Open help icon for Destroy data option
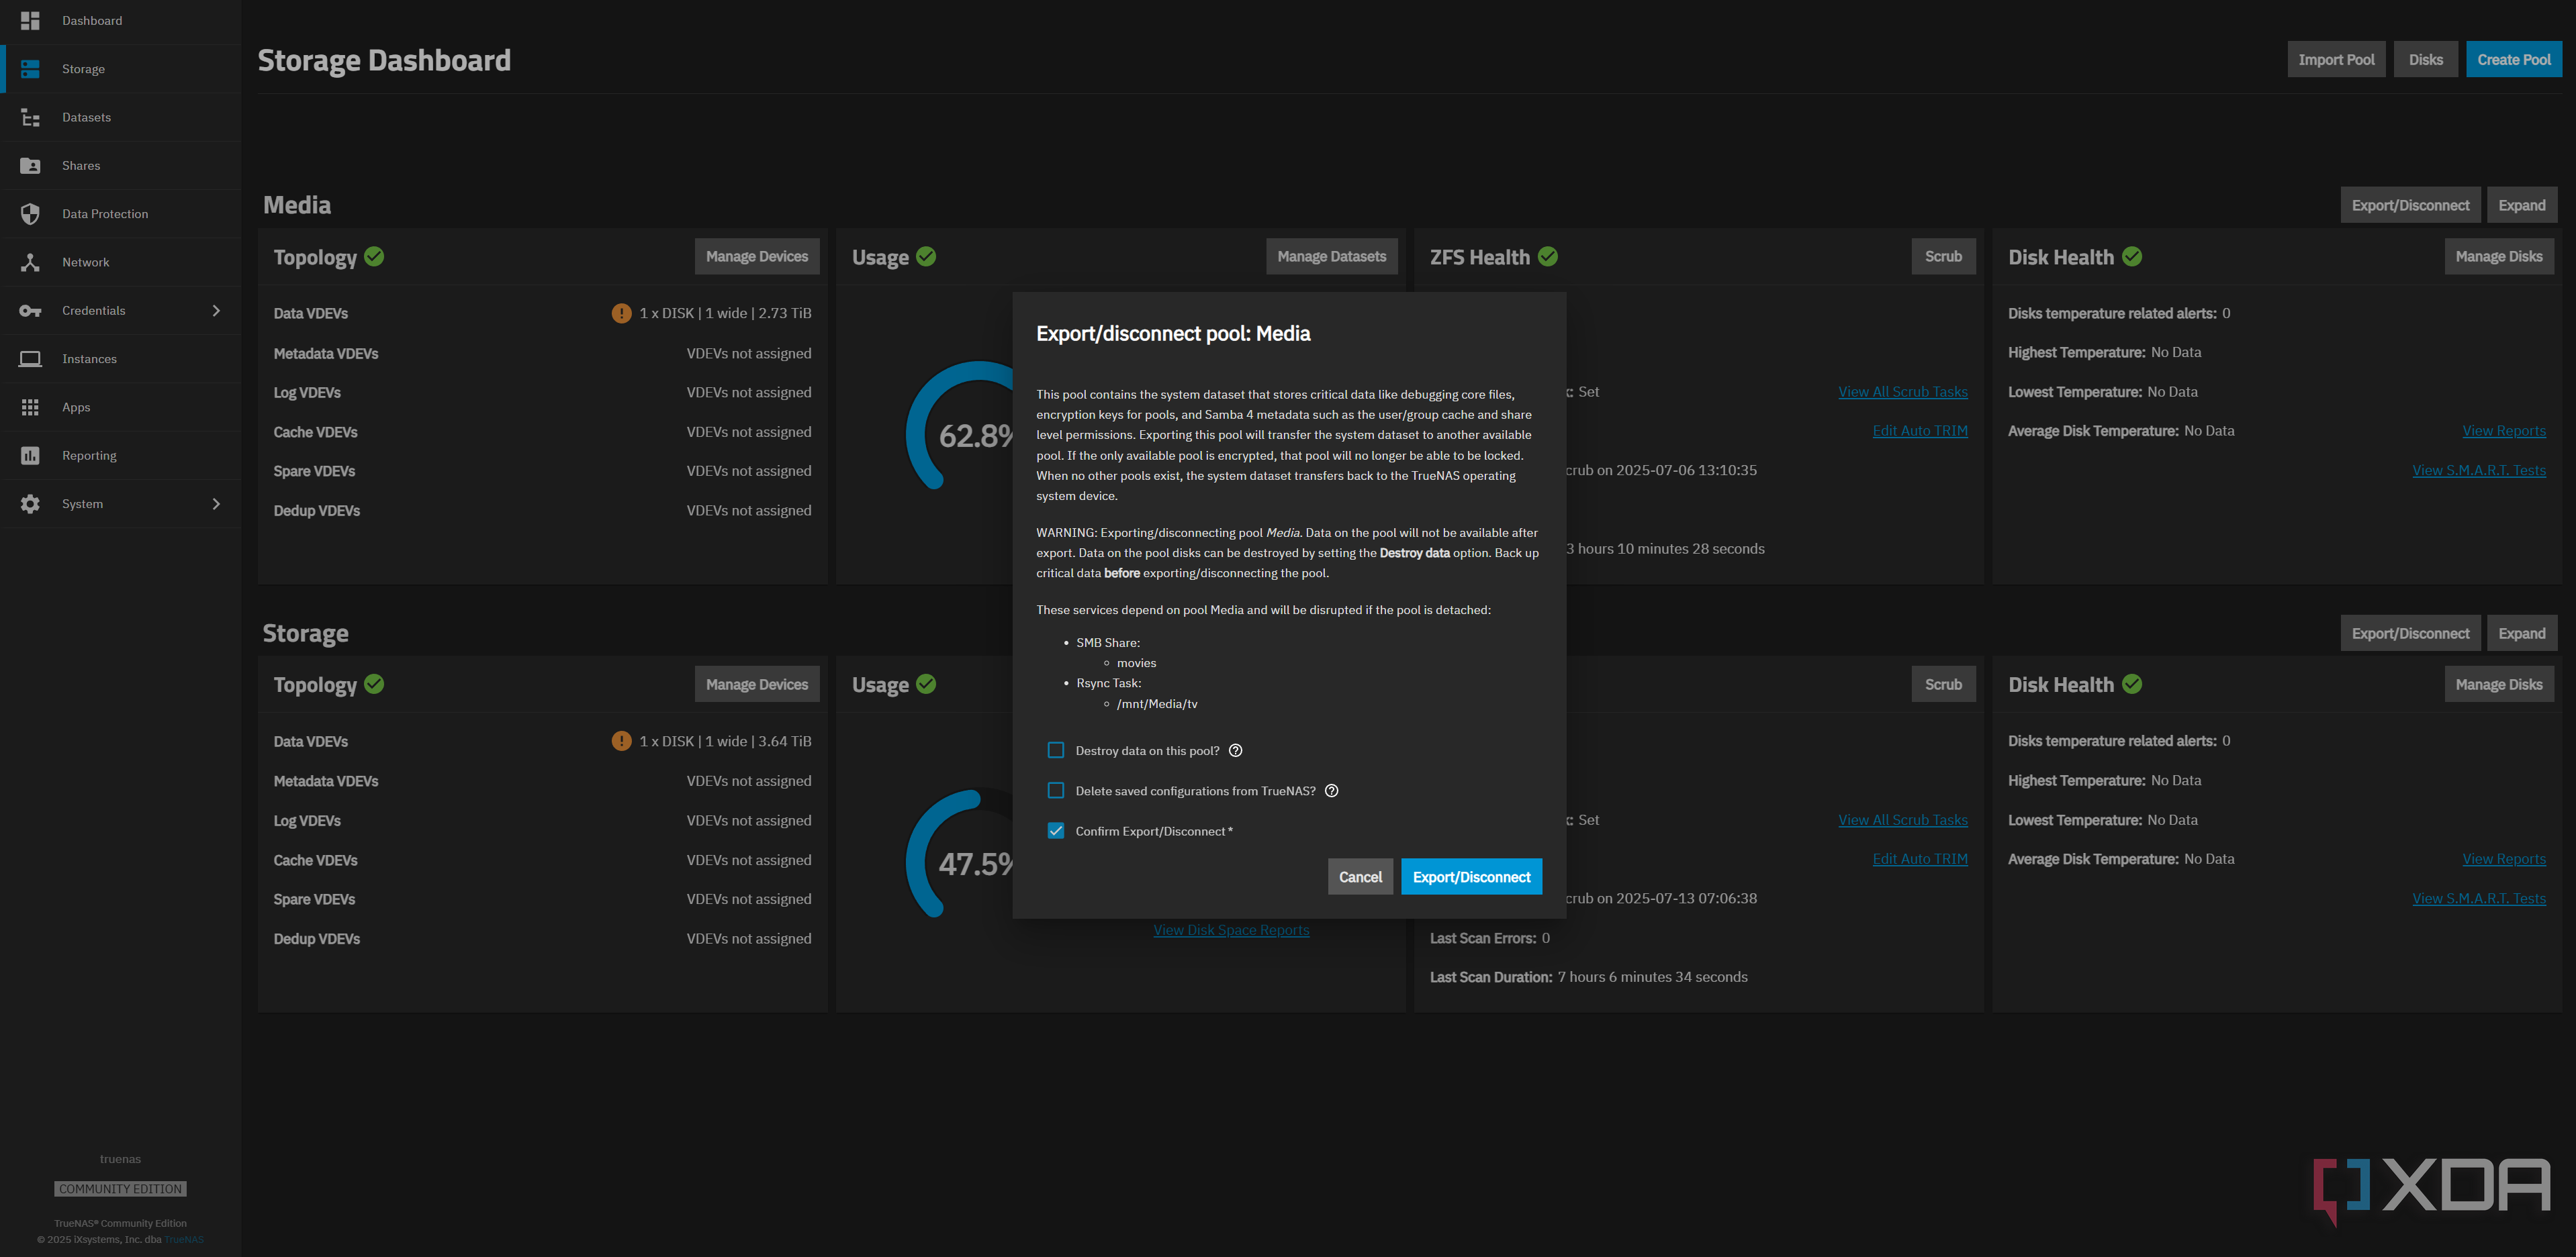The width and height of the screenshot is (2576, 1257). pyautogui.click(x=1235, y=750)
